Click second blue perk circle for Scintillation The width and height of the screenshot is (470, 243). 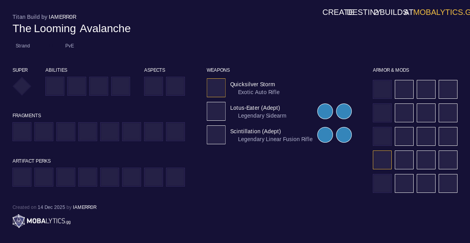click(x=344, y=135)
